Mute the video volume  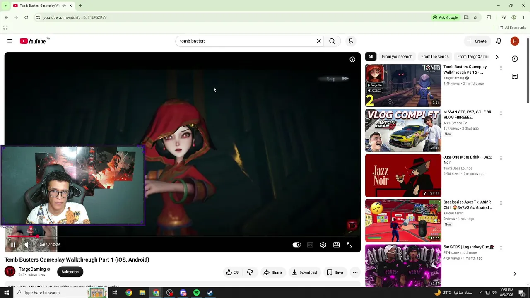coord(27,245)
